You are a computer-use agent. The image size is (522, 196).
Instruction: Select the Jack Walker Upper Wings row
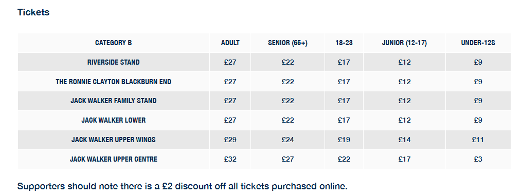[264, 140]
